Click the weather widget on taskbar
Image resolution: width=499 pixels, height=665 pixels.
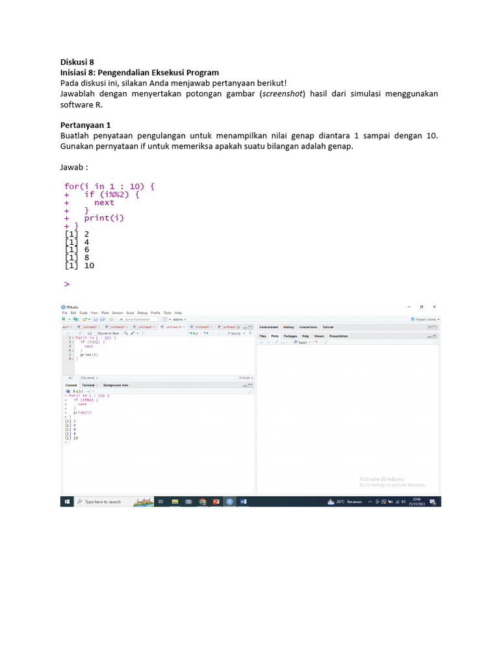click(x=344, y=502)
